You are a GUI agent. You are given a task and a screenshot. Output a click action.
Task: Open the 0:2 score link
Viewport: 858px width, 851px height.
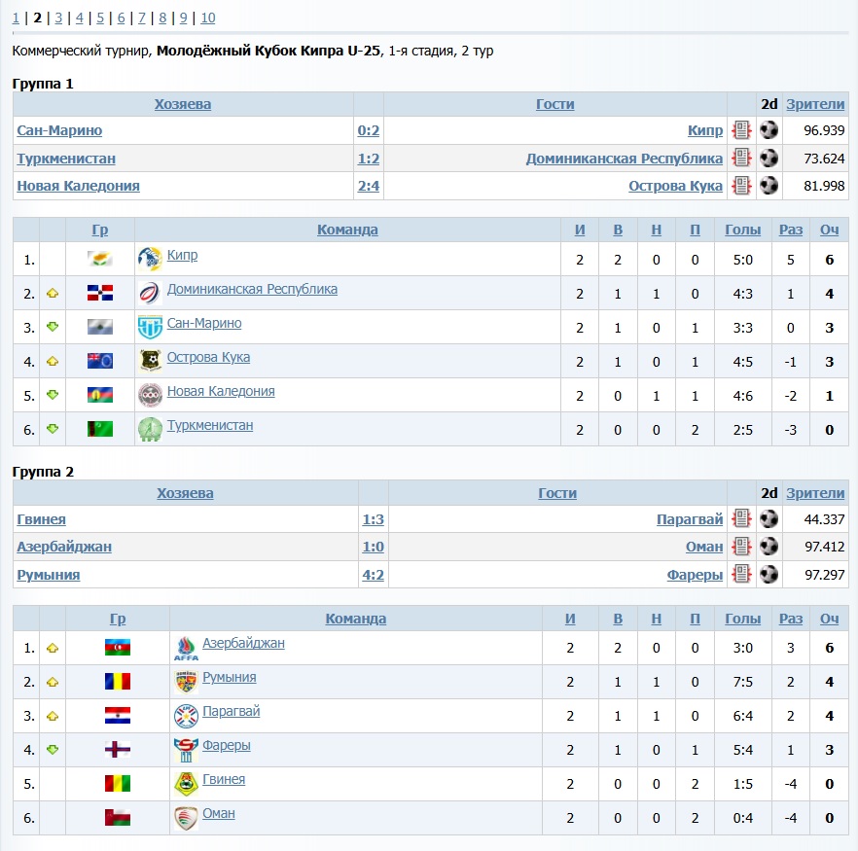[368, 130]
